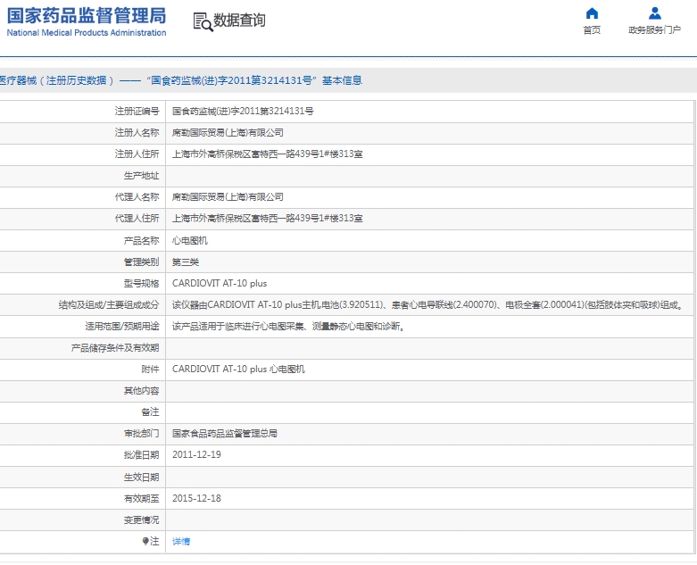697x565 pixels.
Task: Select the 其他内容 label
Action: (141, 391)
